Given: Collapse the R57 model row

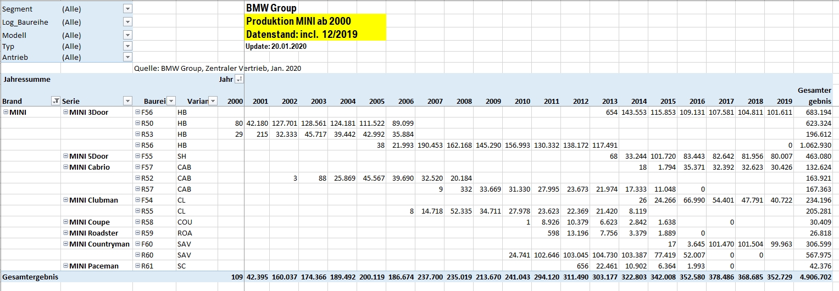Looking at the screenshot, I should (x=137, y=189).
